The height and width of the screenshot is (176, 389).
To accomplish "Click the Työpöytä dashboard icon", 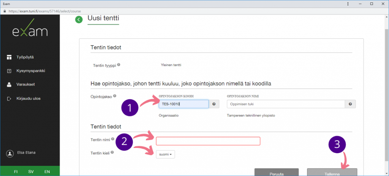I will click(x=9, y=57).
